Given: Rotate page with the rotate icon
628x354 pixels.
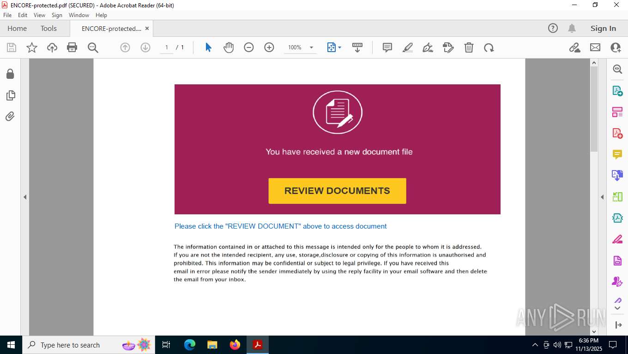Looking at the screenshot, I should click(x=489, y=47).
